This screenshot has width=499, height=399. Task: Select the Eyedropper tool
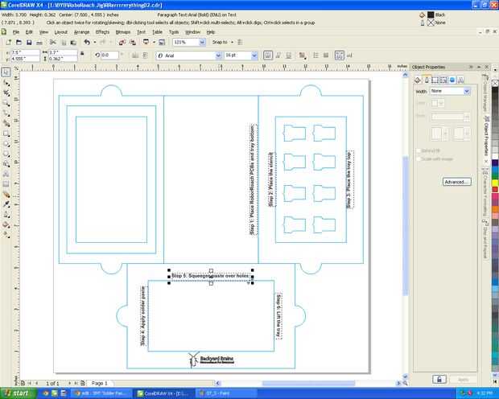click(x=6, y=204)
